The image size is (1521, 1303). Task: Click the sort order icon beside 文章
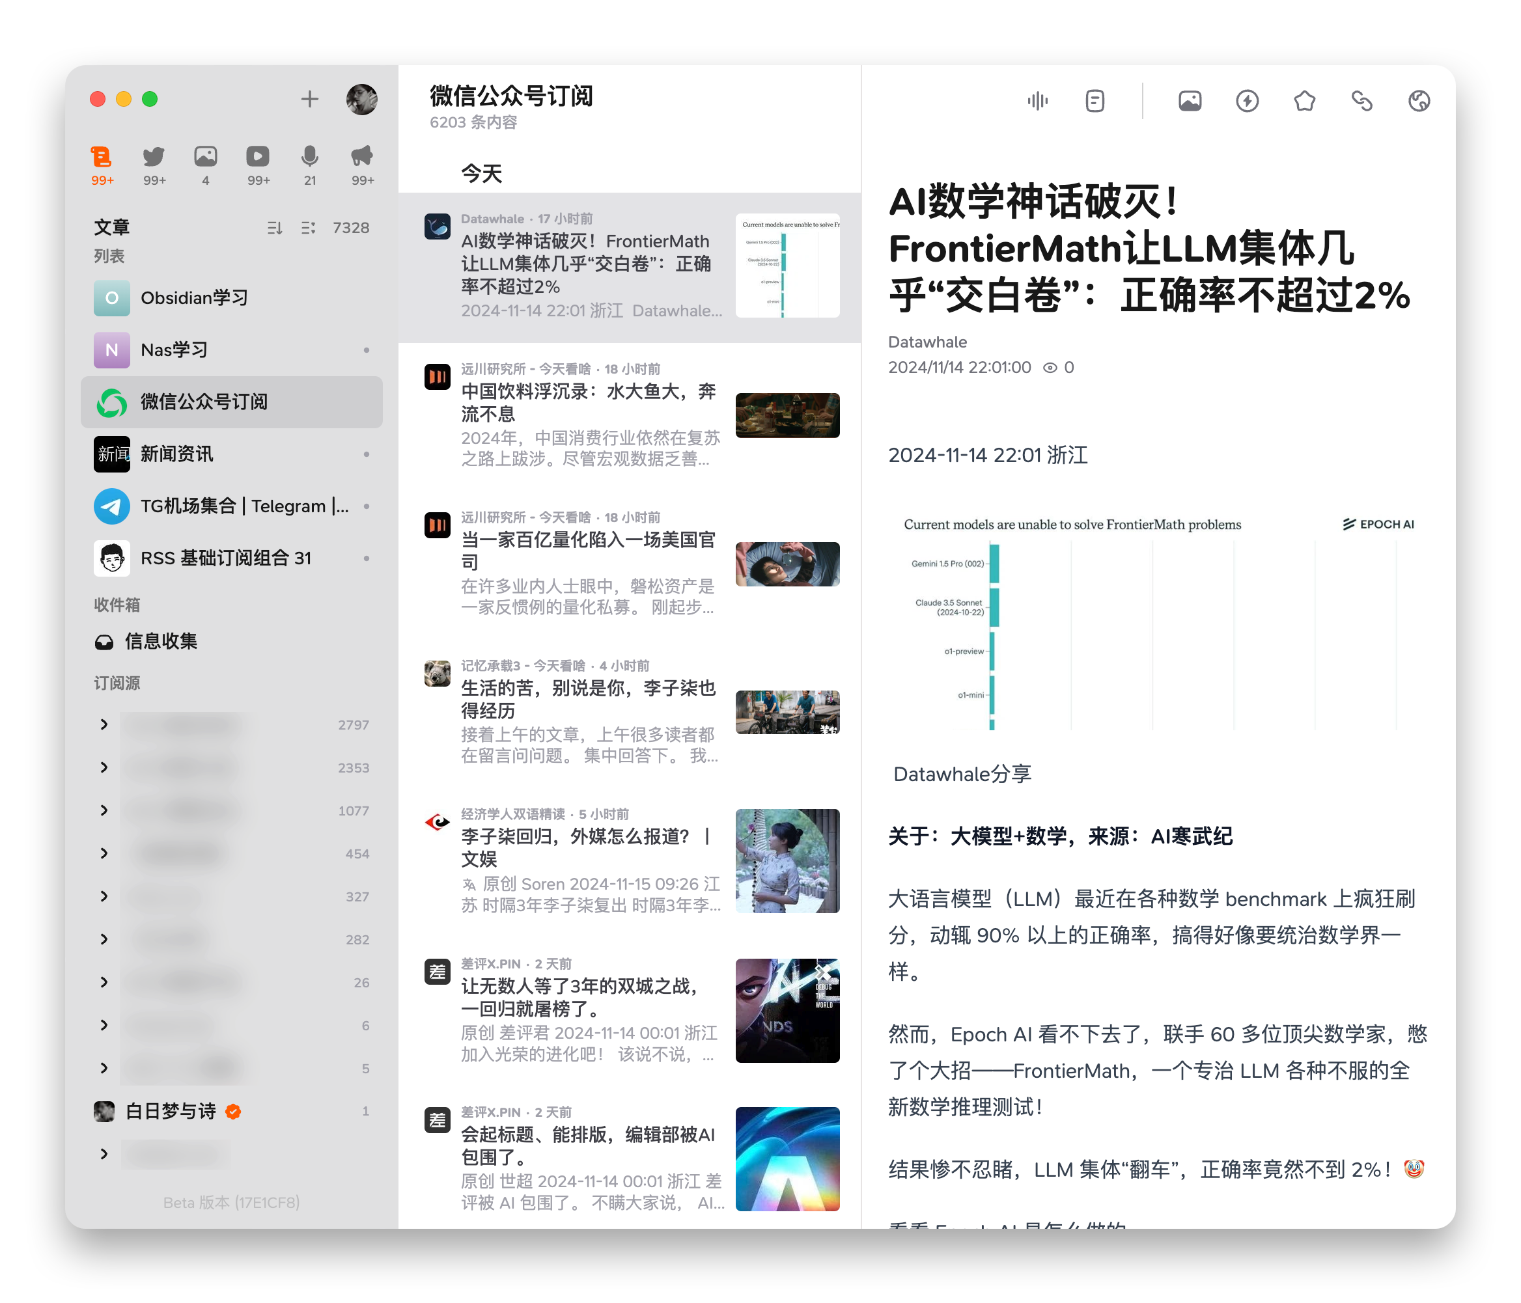275,228
